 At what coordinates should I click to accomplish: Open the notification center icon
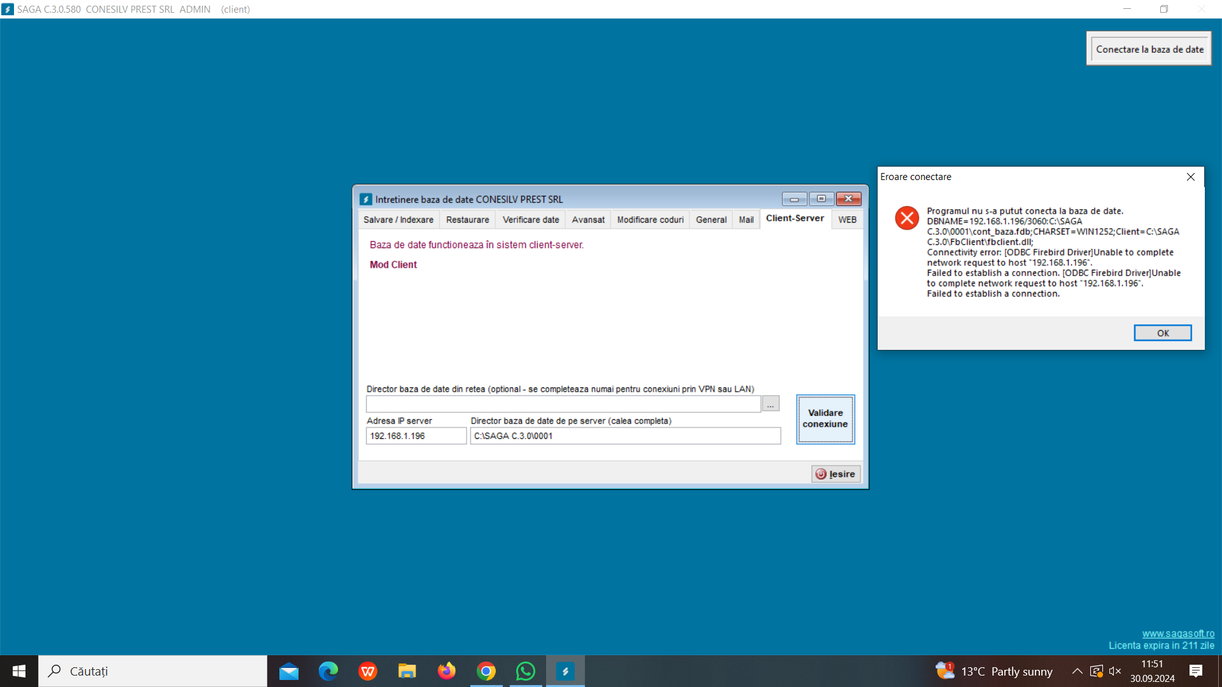[1196, 671]
